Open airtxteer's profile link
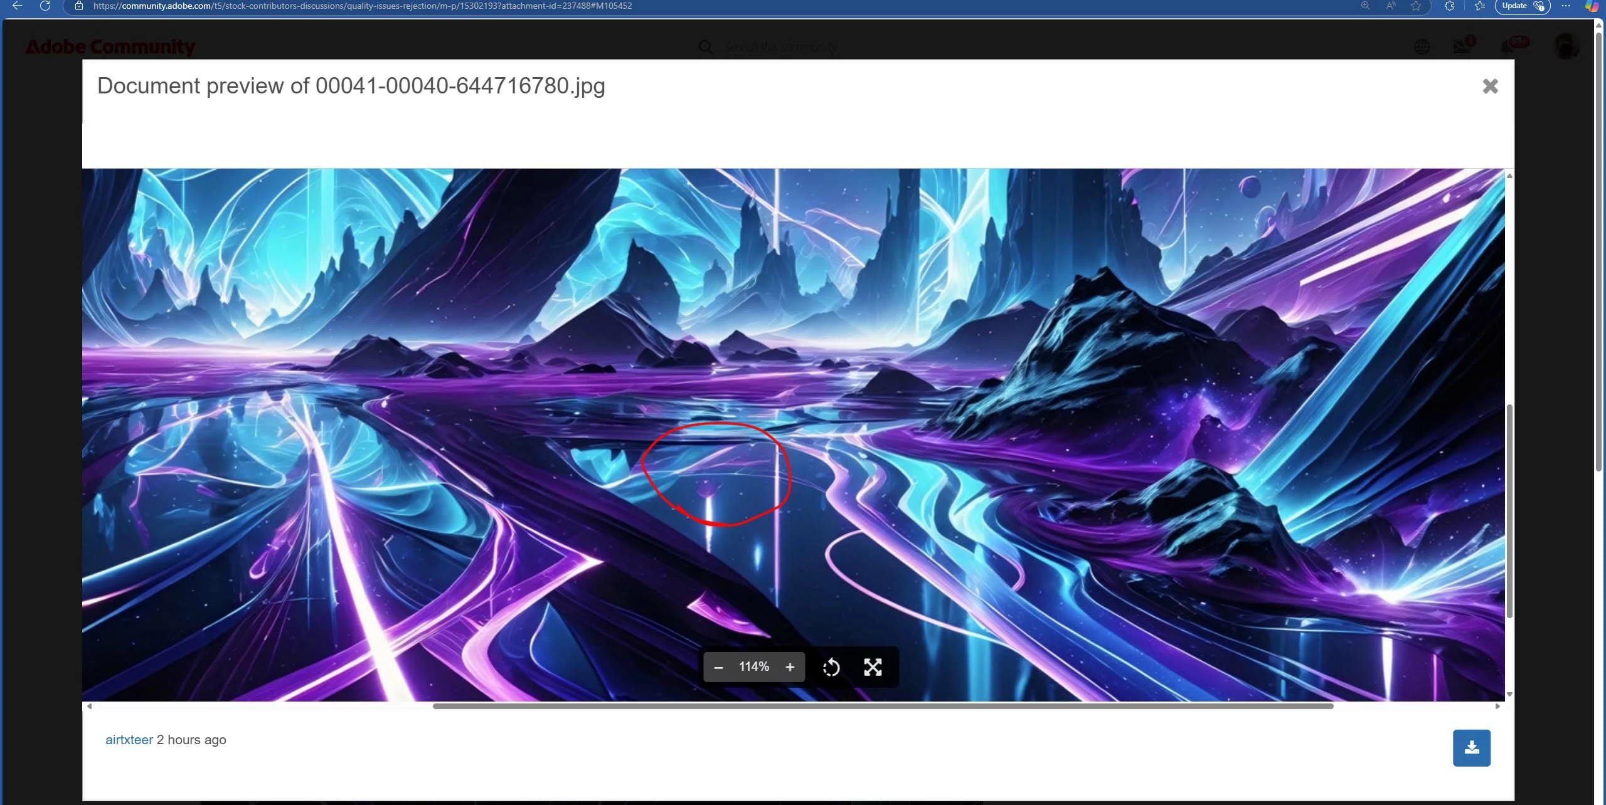 tap(129, 740)
